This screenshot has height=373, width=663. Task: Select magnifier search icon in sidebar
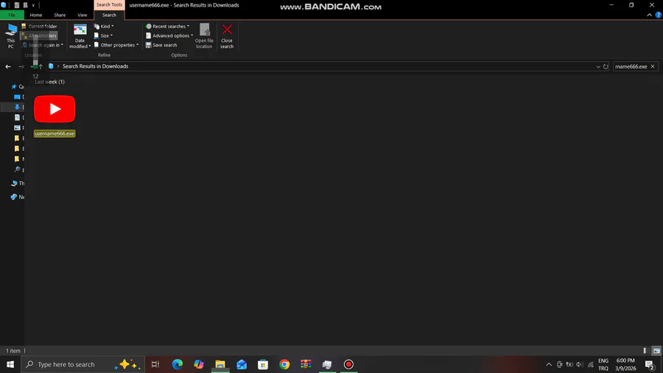(x=17, y=169)
